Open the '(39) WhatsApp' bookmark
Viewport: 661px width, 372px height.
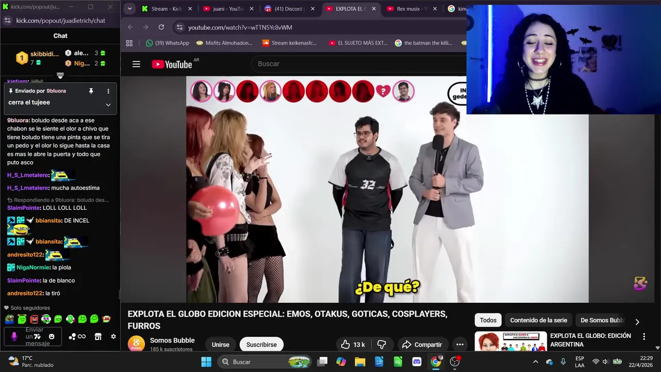[167, 43]
